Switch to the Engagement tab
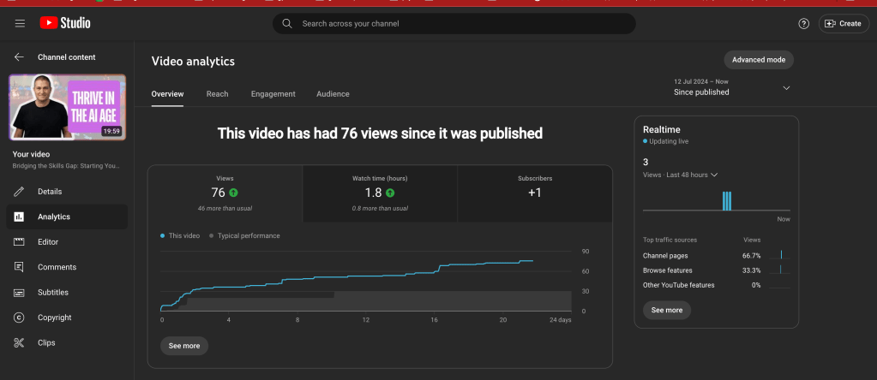 [x=273, y=94]
